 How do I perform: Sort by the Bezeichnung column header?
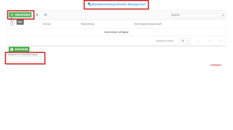click(x=88, y=24)
